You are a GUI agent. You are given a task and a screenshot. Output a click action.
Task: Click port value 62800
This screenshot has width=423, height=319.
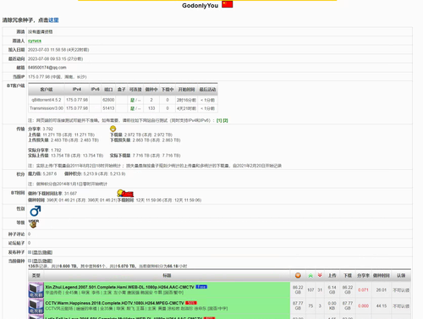[x=108, y=100]
